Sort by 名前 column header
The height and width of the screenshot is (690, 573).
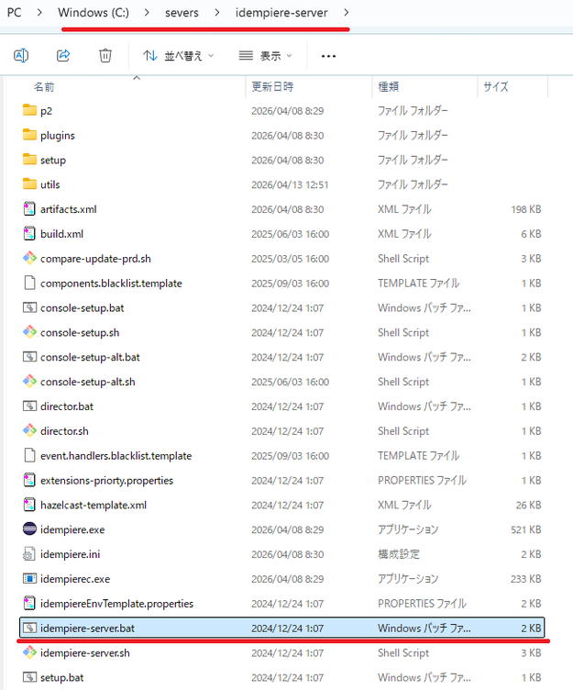pos(44,87)
